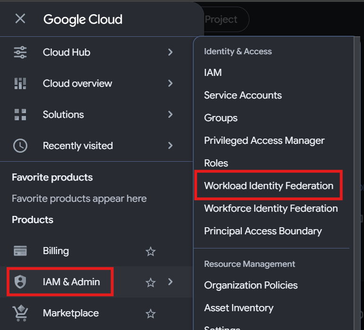Image resolution: width=364 pixels, height=330 pixels.
Task: Click the 'Favorite products appear here' text
Action: (79, 198)
